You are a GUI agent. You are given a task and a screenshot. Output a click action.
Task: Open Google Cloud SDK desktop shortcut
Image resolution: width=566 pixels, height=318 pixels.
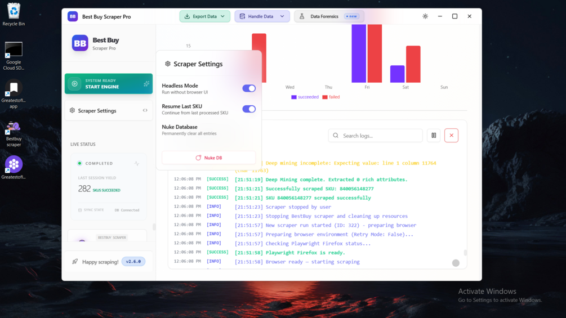point(14,56)
